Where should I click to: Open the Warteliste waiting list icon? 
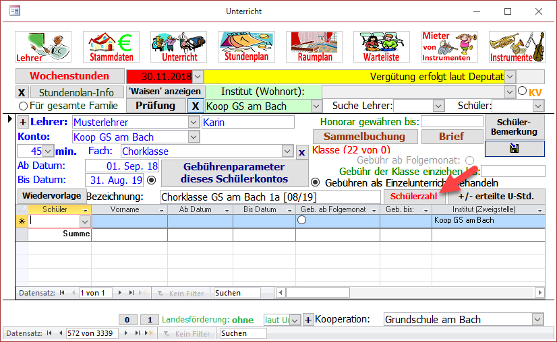click(382, 47)
